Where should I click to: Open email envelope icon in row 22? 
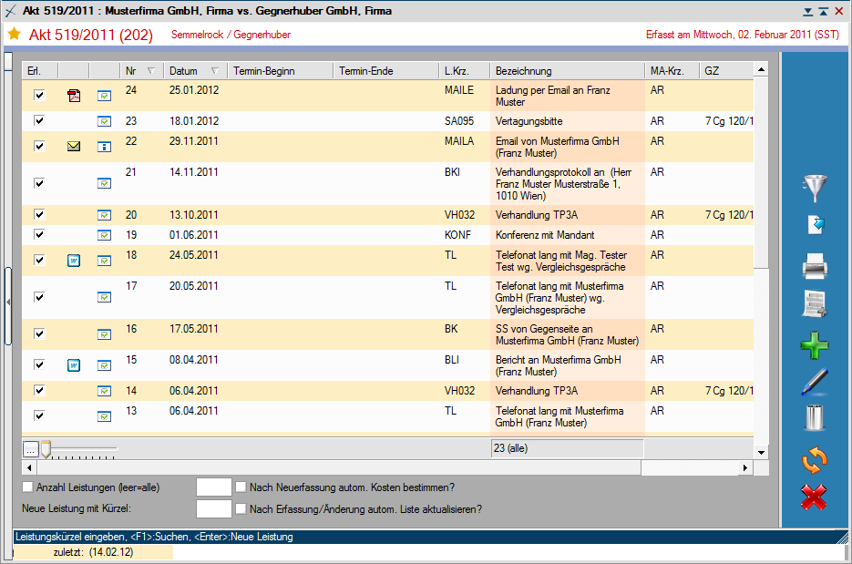pyautogui.click(x=75, y=146)
